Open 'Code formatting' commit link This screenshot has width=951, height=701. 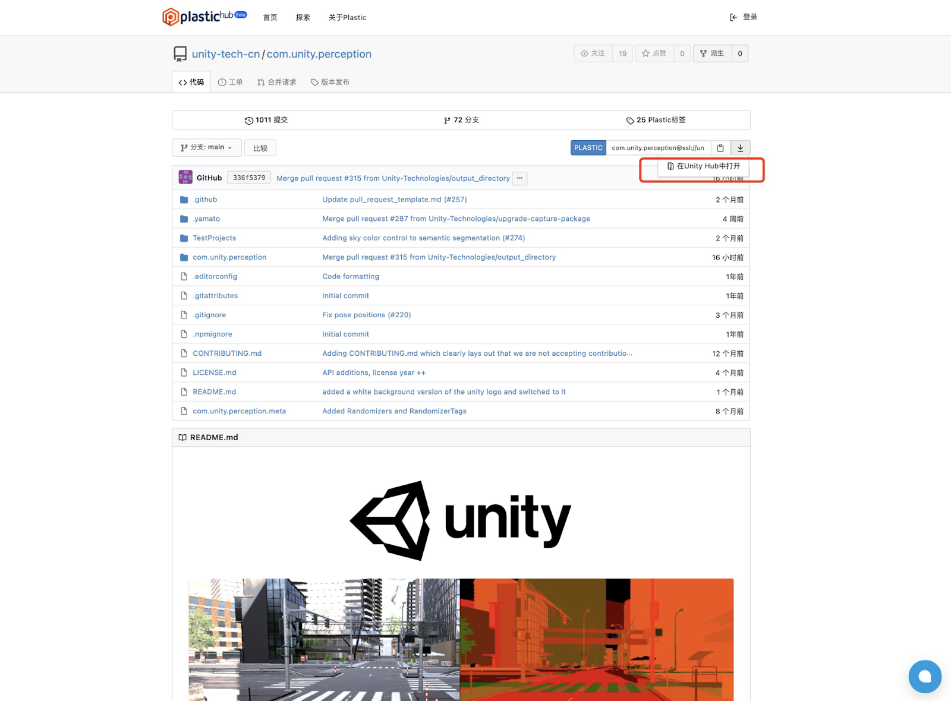tap(351, 277)
